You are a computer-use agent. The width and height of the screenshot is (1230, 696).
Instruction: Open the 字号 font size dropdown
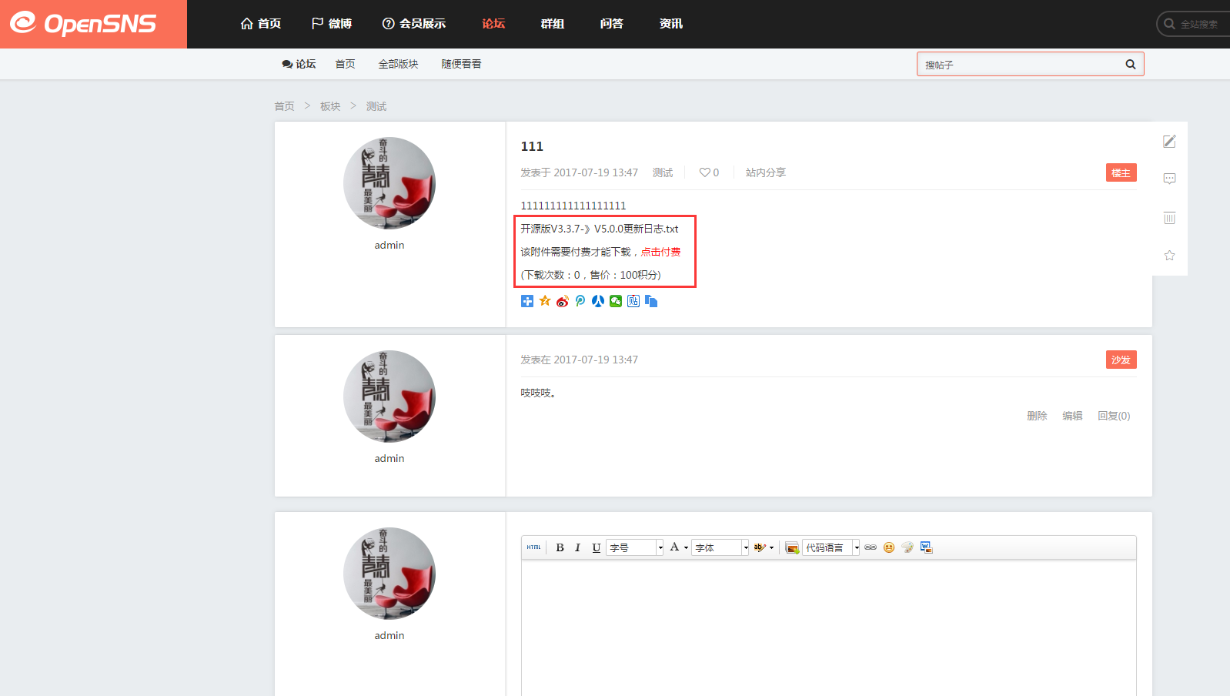(x=660, y=547)
